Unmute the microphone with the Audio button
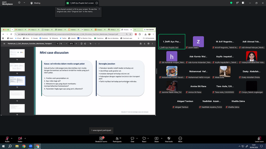Viewport: 266px width, 149px height. coord(7,139)
